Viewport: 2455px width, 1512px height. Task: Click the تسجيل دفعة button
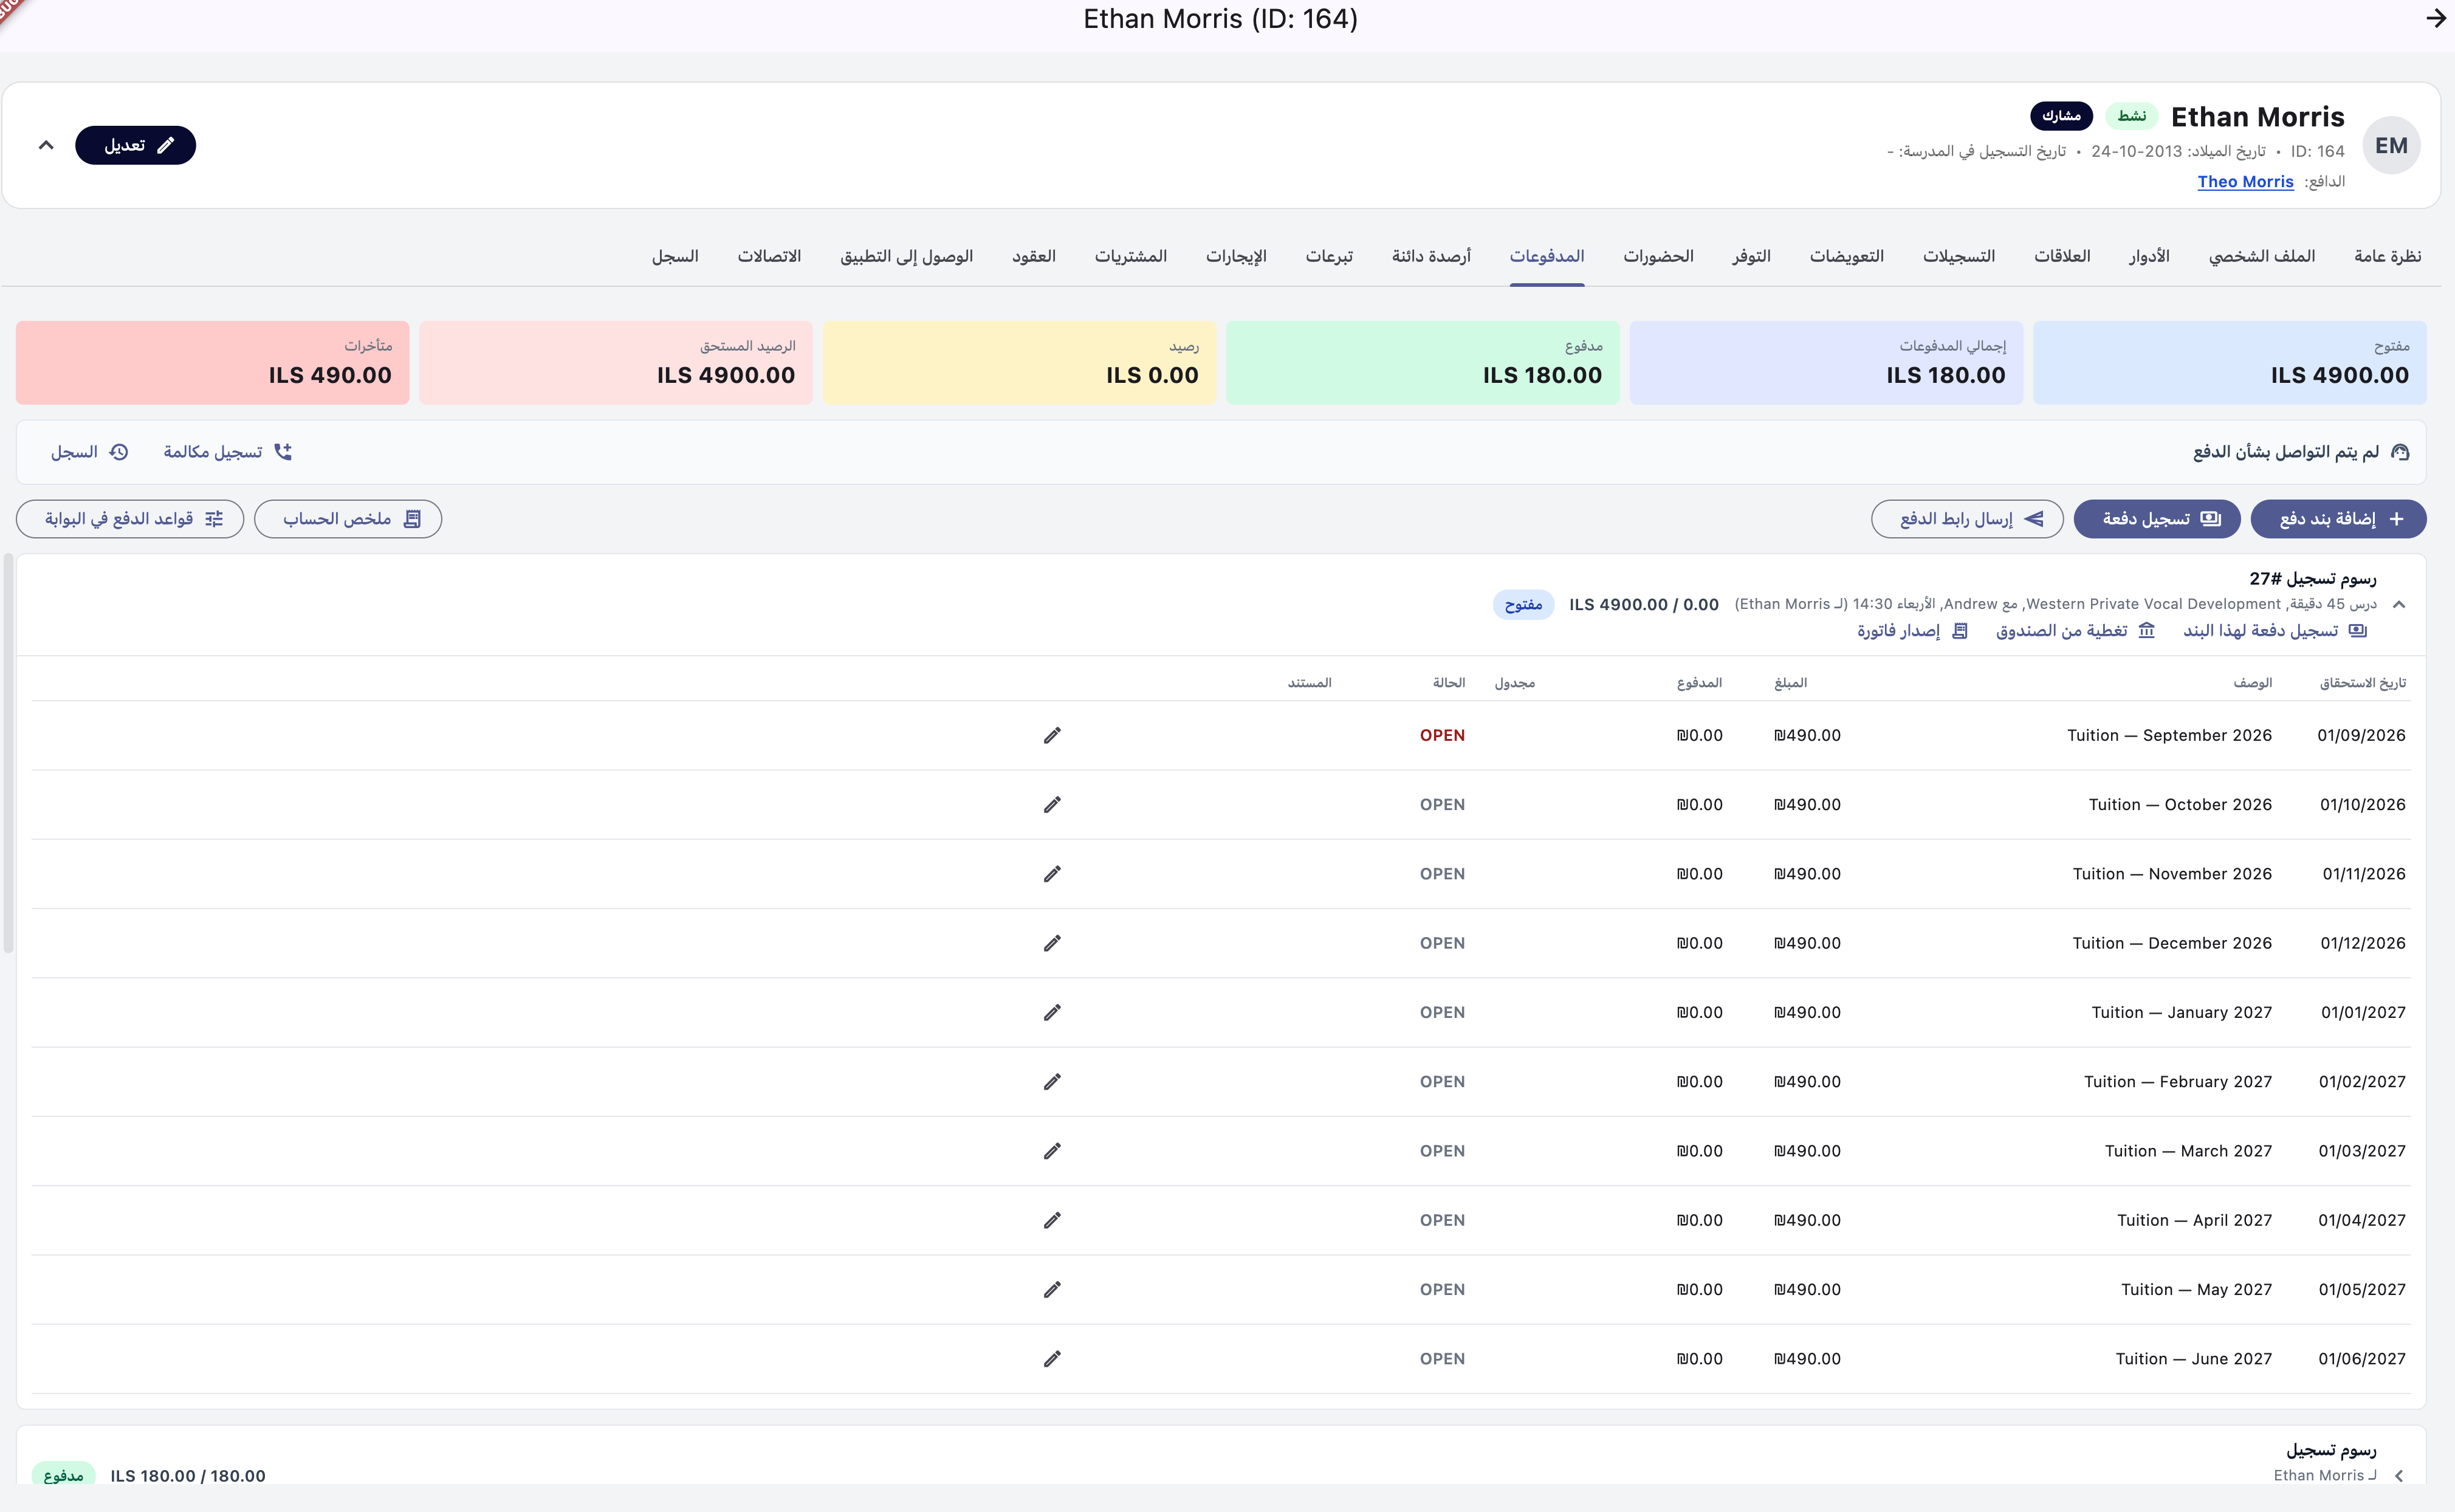[x=2156, y=519]
